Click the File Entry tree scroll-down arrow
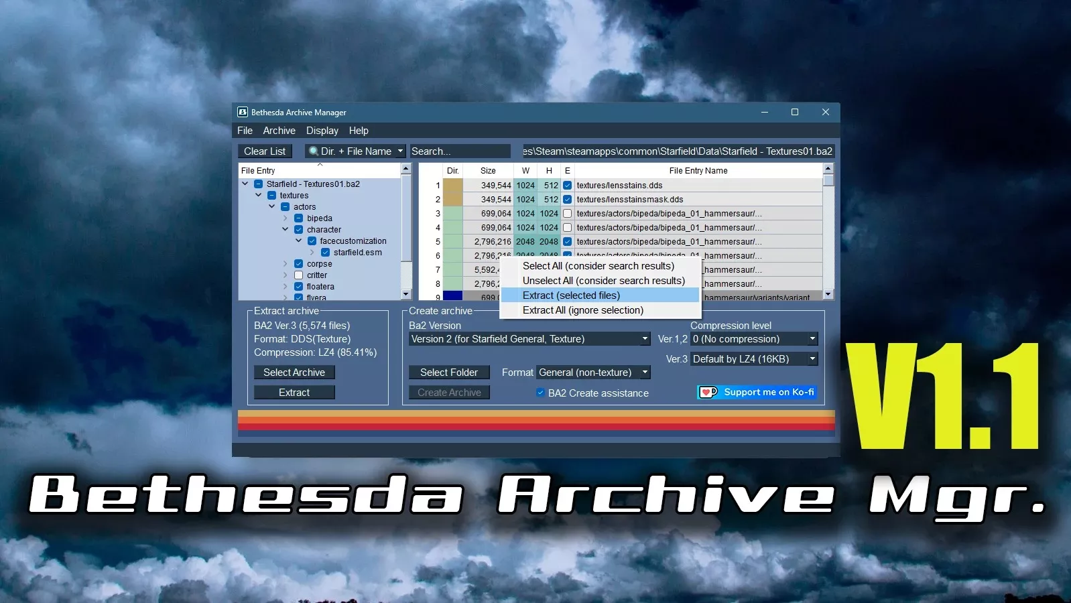Screen dimensions: 1071x603 pos(406,294)
